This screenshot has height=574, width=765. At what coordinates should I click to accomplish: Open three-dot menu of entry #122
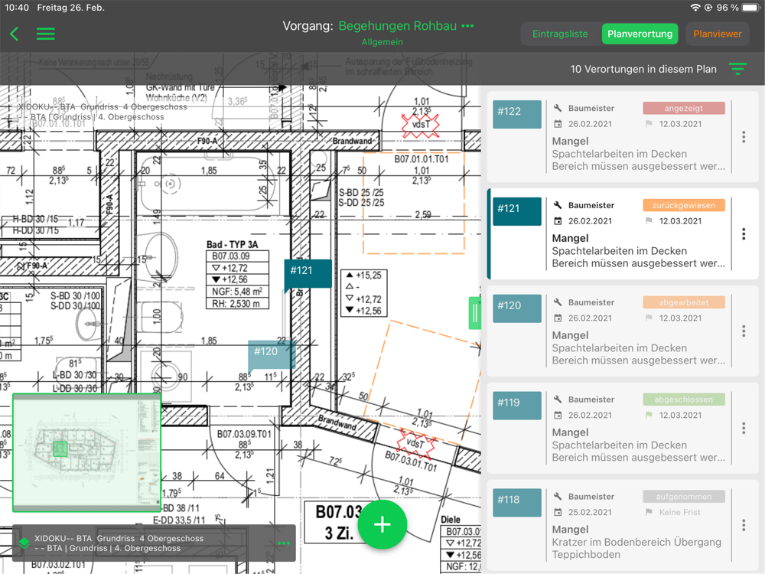pyautogui.click(x=744, y=137)
